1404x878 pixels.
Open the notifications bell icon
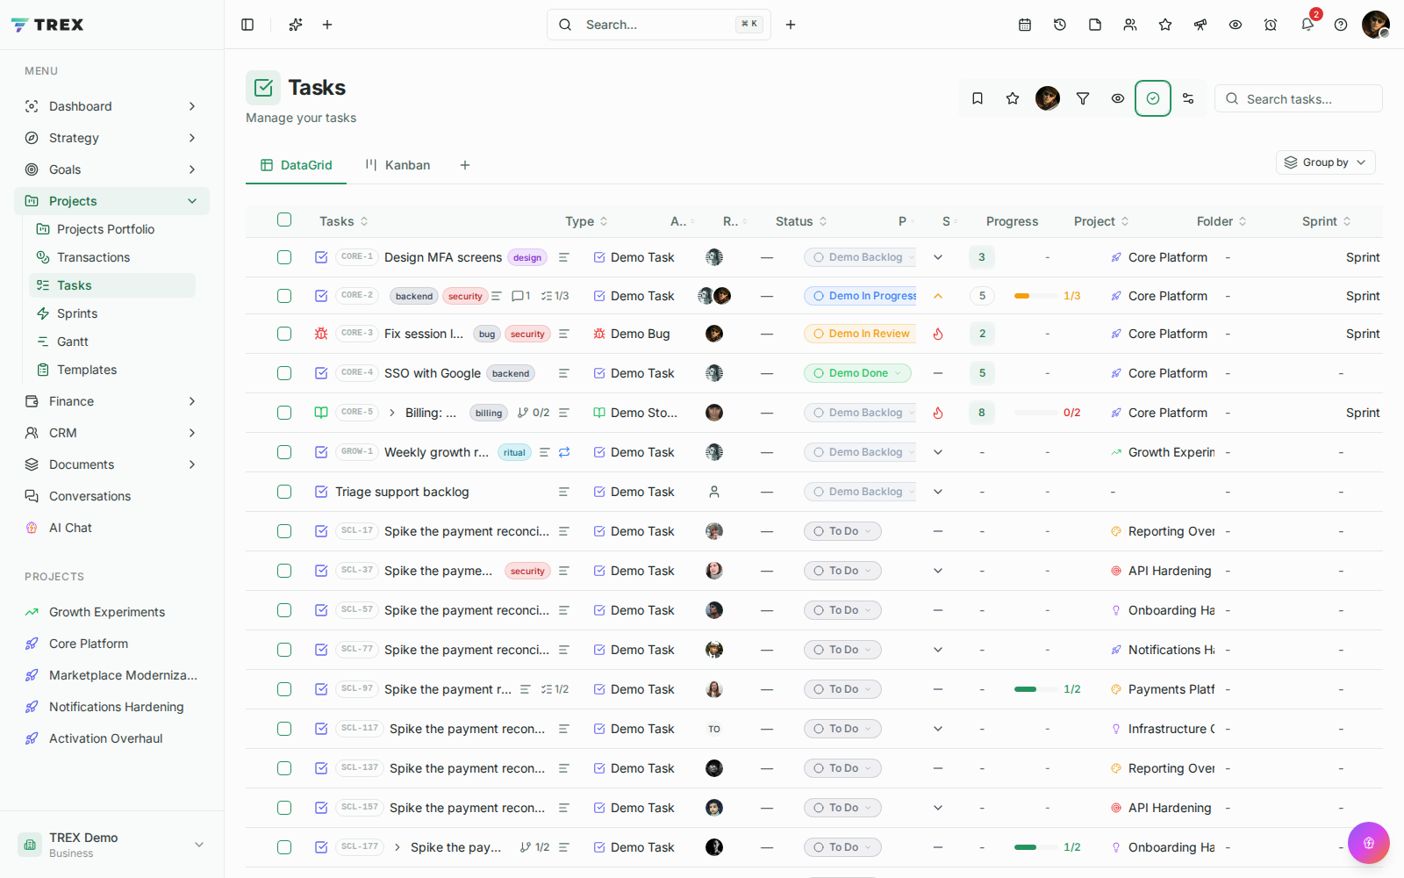pyautogui.click(x=1307, y=25)
